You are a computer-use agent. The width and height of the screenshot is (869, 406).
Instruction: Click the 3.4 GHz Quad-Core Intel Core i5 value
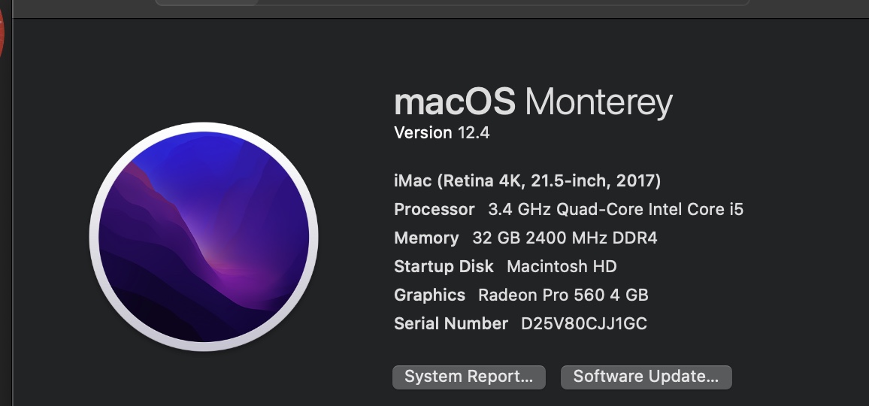tap(615, 210)
